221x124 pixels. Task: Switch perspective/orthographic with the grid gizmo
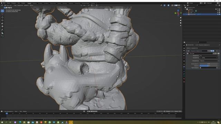pos(181,25)
